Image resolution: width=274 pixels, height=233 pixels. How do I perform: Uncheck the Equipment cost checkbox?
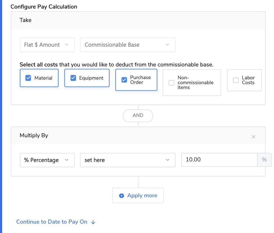[73, 78]
